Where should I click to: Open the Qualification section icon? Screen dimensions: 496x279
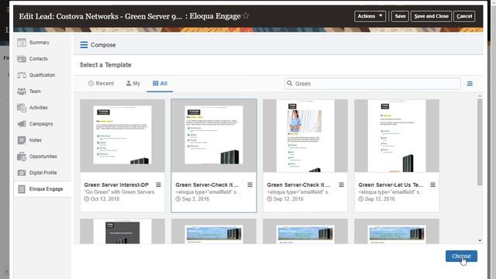(x=22, y=75)
